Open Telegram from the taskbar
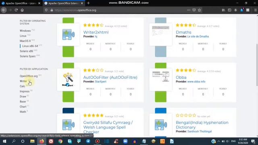The height and width of the screenshot is (145, 258). click(88, 141)
